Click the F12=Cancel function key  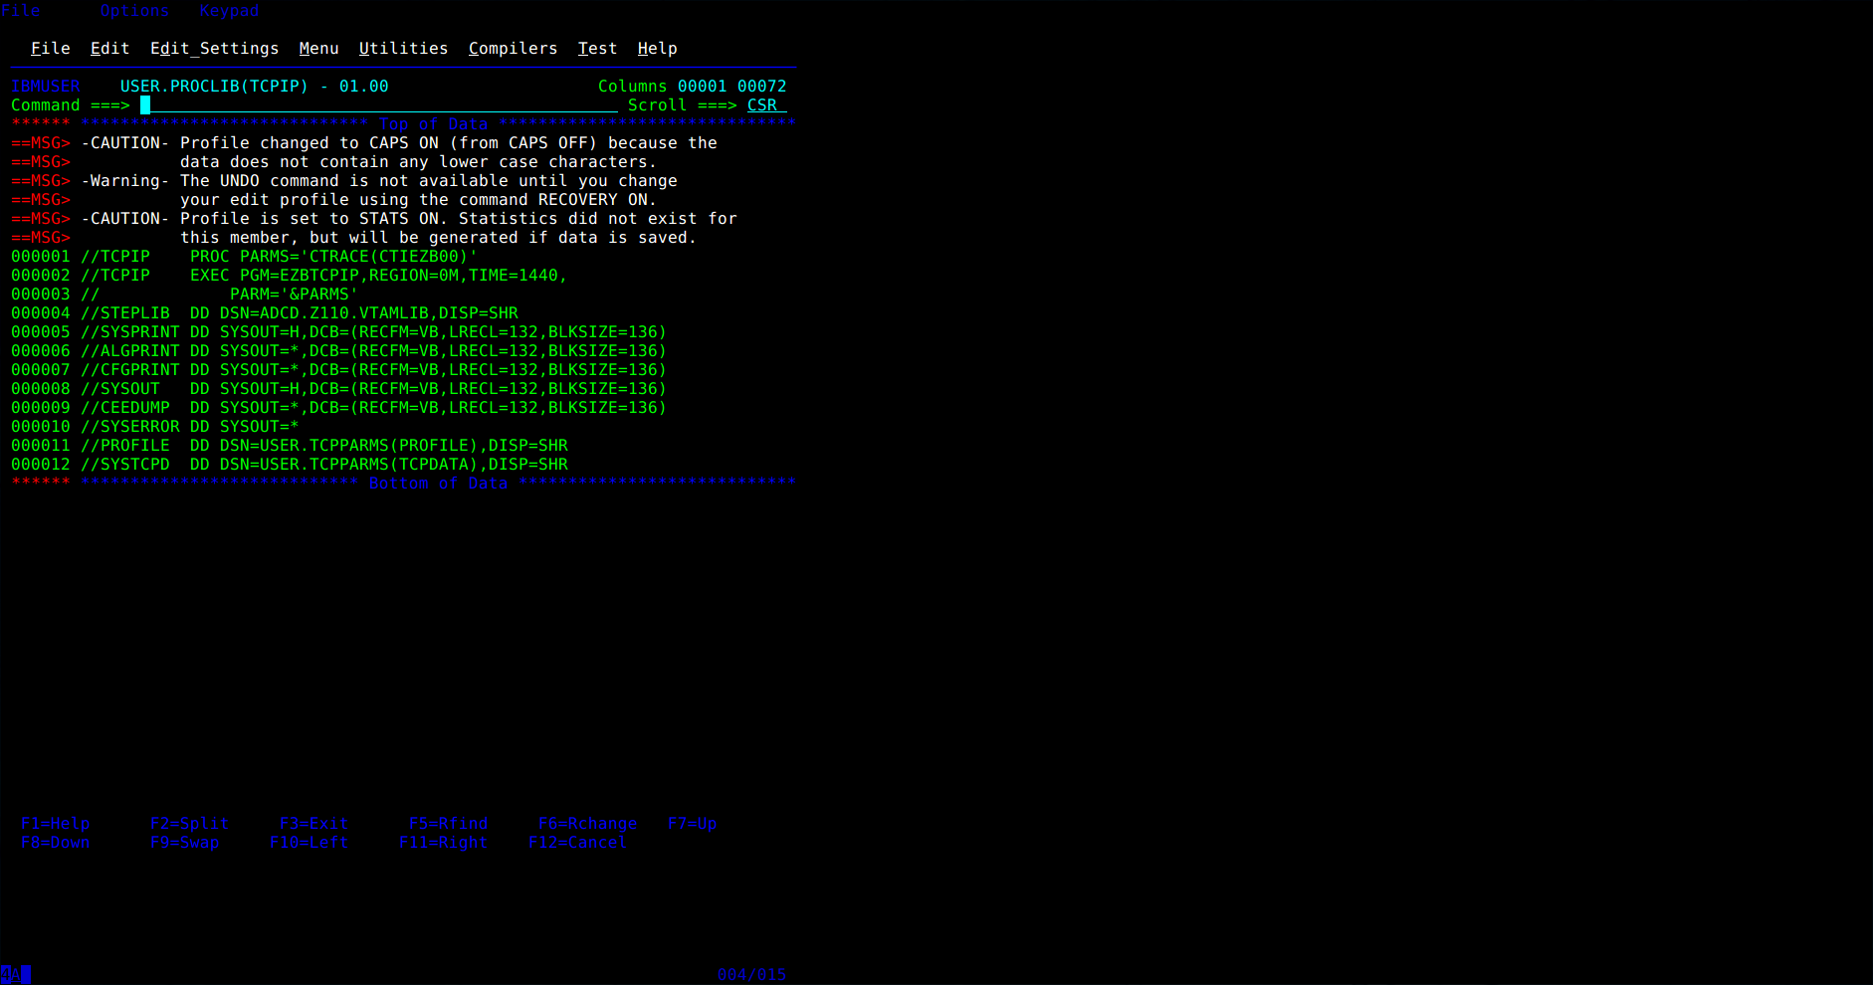coord(577,842)
